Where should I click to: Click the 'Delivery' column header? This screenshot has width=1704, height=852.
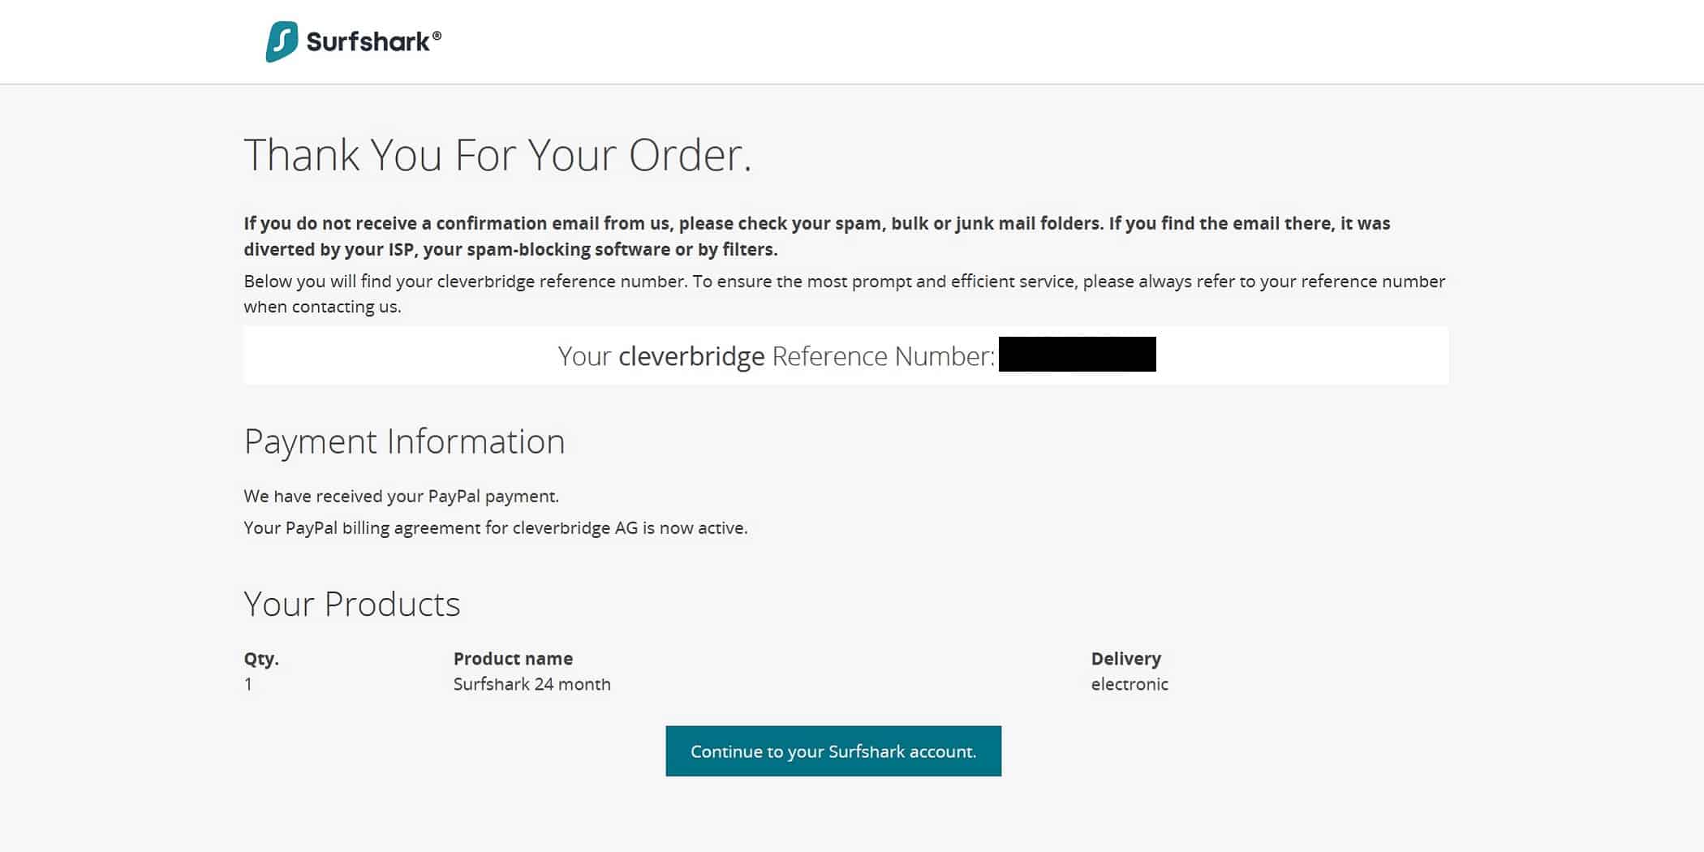(1125, 659)
